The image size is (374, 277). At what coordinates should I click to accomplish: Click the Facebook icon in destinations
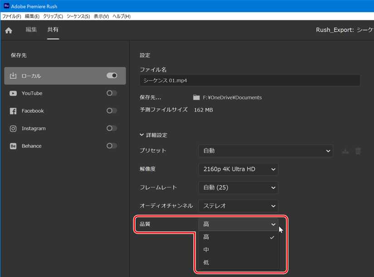click(x=13, y=111)
